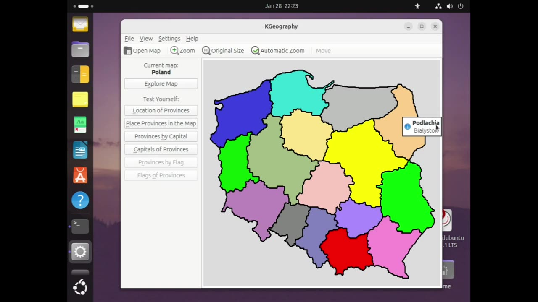The width and height of the screenshot is (538, 302).
Task: Open the File menu
Action: pyautogui.click(x=129, y=38)
